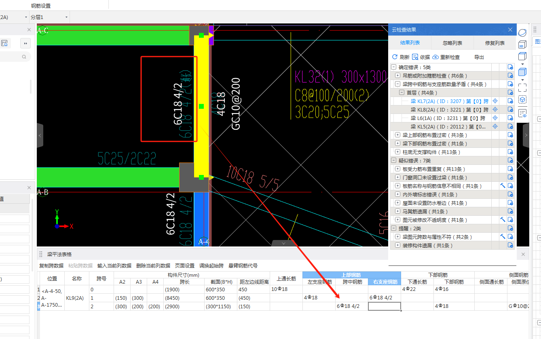Close the 云检查结果 panel
Viewport: 541px width, 339px height.
click(x=510, y=29)
